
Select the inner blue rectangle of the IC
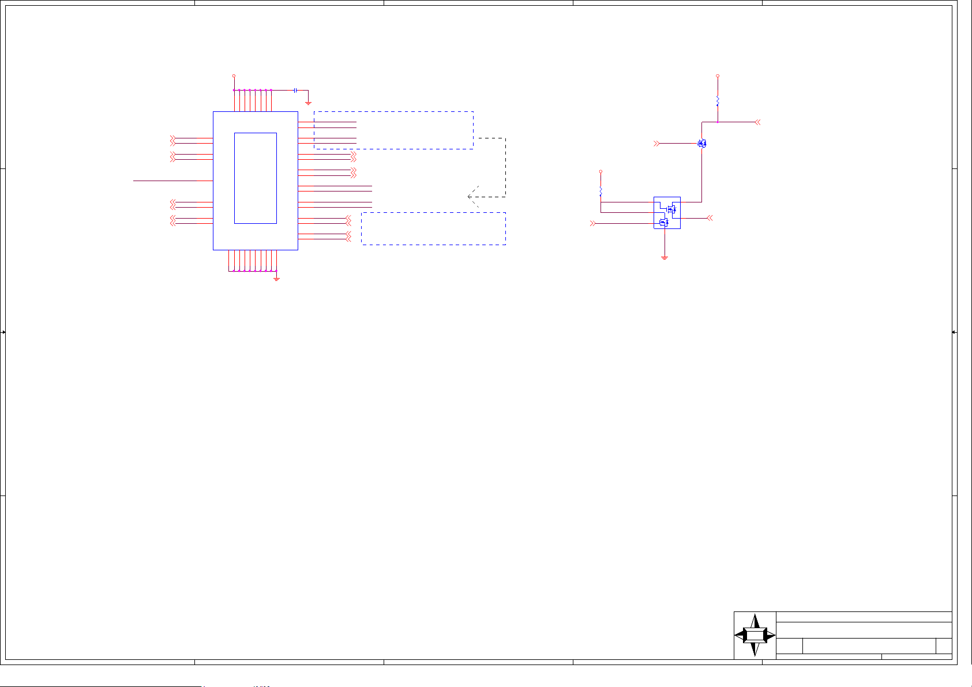(256, 178)
